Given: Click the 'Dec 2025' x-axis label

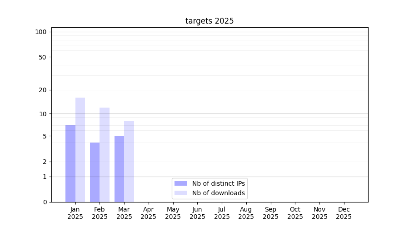Looking at the screenshot, I should tap(344, 213).
